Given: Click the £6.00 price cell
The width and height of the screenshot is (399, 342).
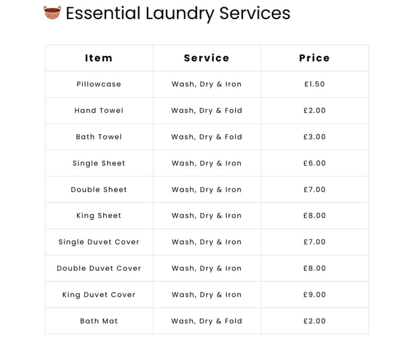Looking at the screenshot, I should 315,163.
